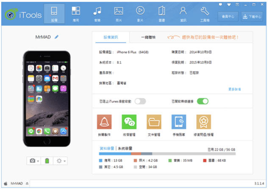The image size is (269, 190).
Task: Open the 下載中心 download center button
Action: [x=252, y=16]
